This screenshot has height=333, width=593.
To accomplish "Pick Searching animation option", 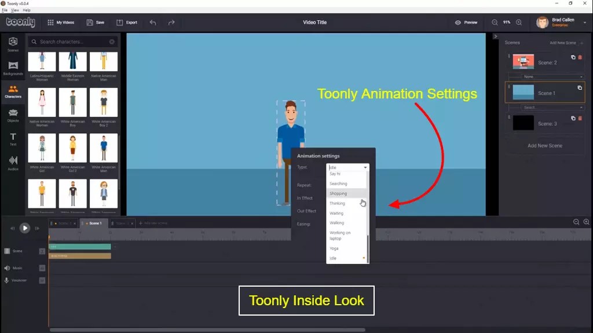I will pos(346,184).
